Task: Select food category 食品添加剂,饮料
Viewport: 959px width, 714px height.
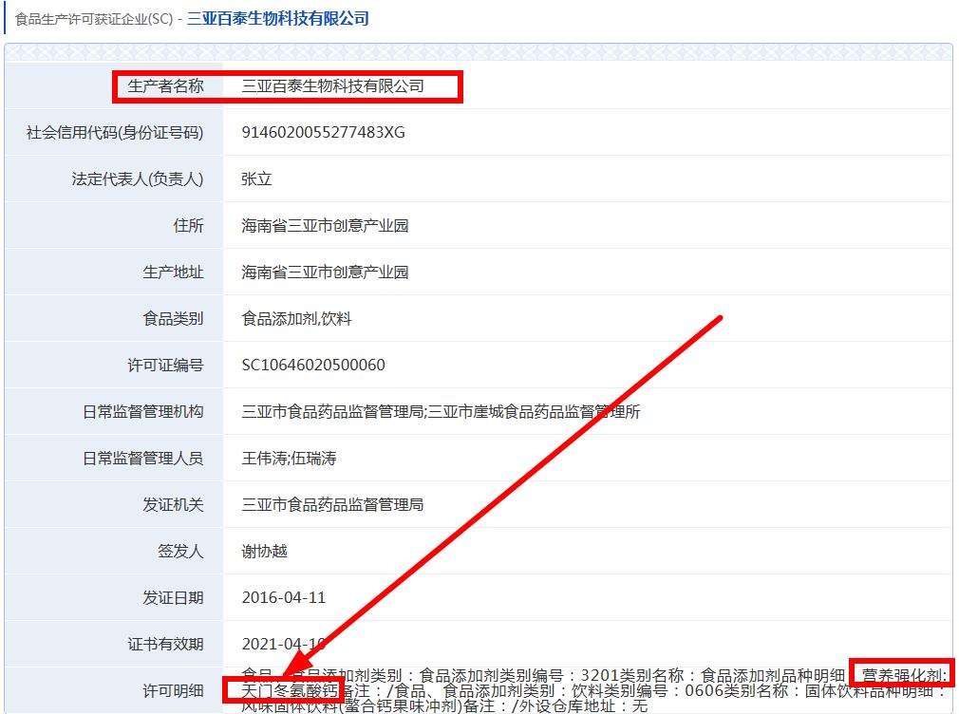Action: [296, 319]
